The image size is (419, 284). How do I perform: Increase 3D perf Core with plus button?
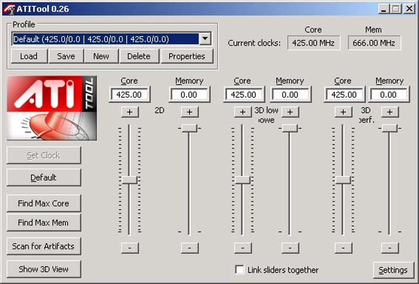tap(343, 112)
